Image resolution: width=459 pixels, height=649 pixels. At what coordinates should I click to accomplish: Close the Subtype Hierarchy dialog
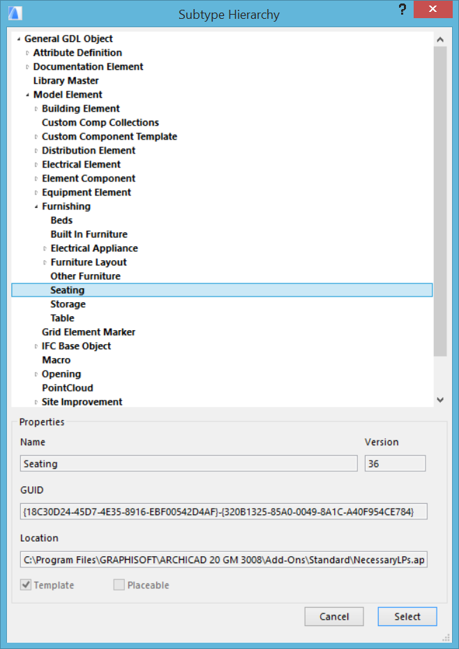433,9
